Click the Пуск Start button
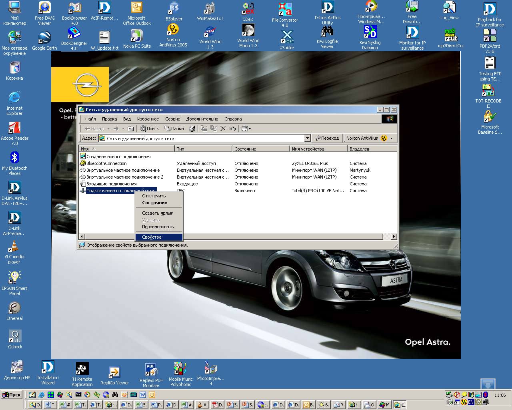512x410 pixels. 12,395
